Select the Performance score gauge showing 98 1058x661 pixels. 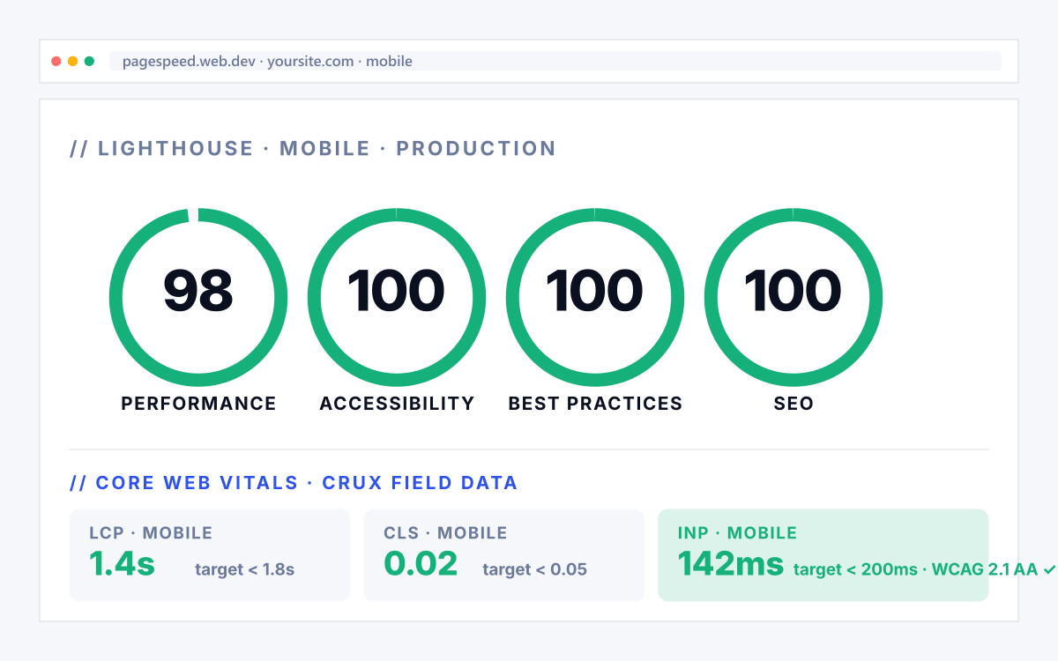click(198, 296)
